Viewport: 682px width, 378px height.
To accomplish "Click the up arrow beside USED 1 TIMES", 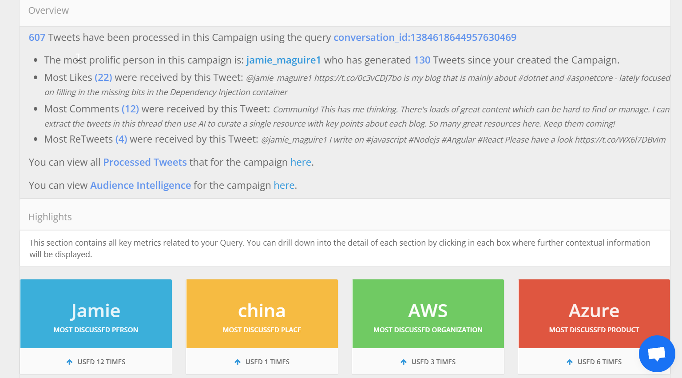I will [238, 362].
